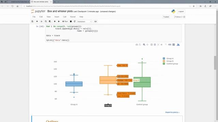Open the Help menu
The image size is (218, 122).
pyautogui.click(x=81, y=17)
